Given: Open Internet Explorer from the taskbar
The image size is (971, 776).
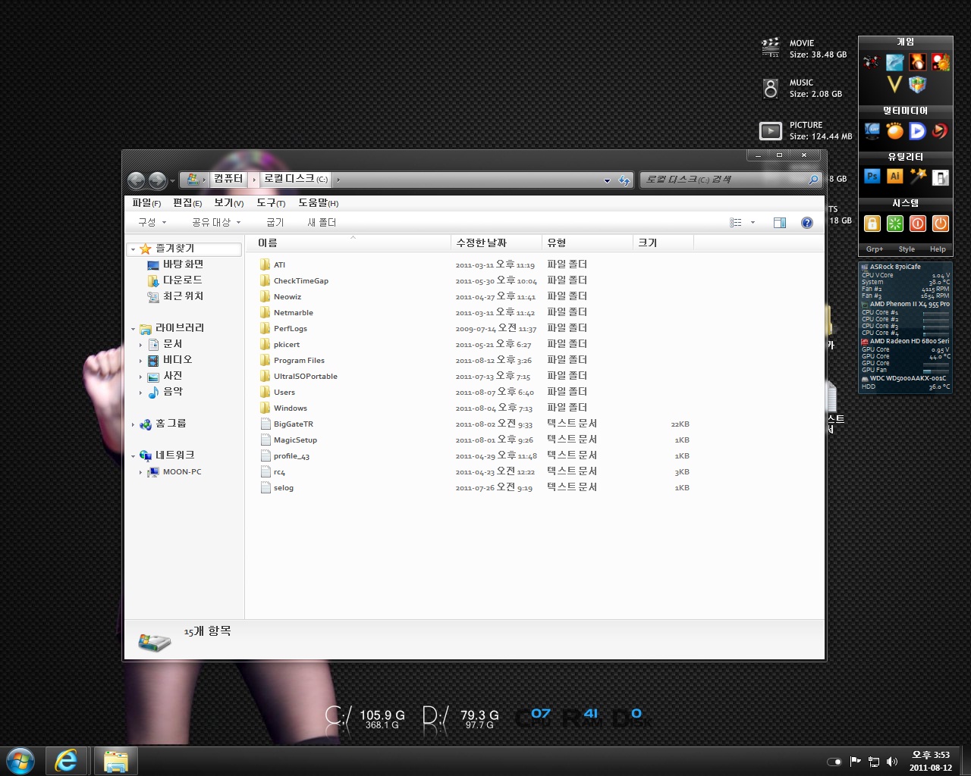Looking at the screenshot, I should pos(67,761).
